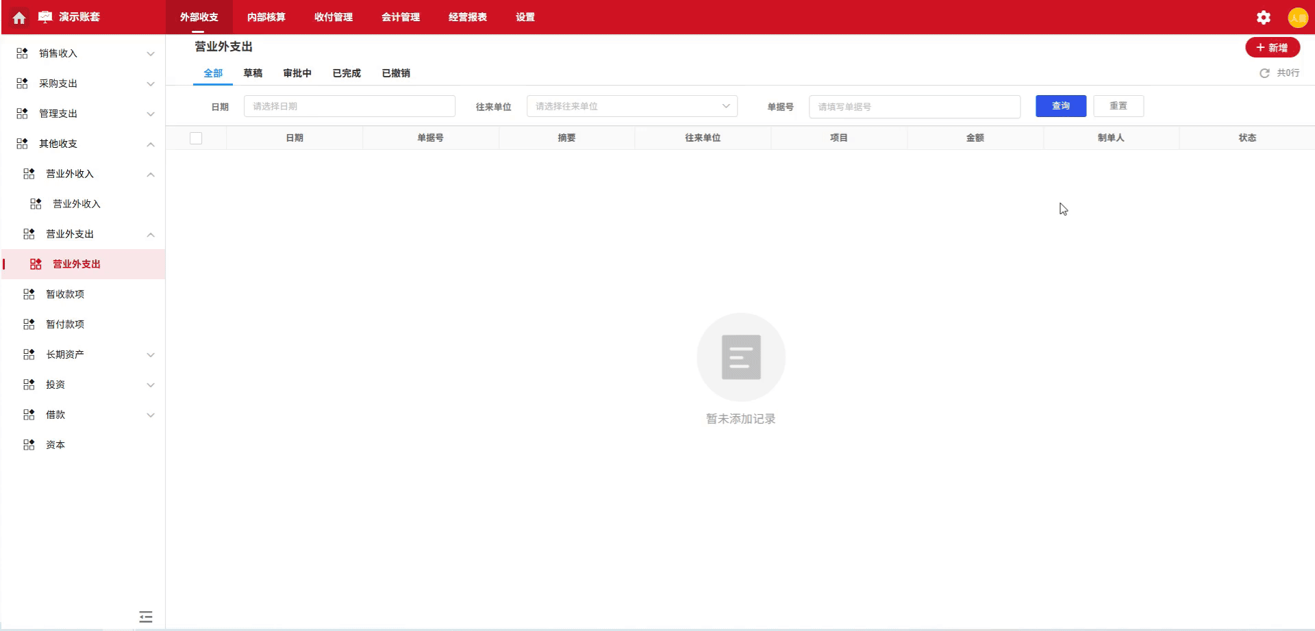The image size is (1315, 631).
Task: Open the settings gear icon
Action: tap(1262, 17)
